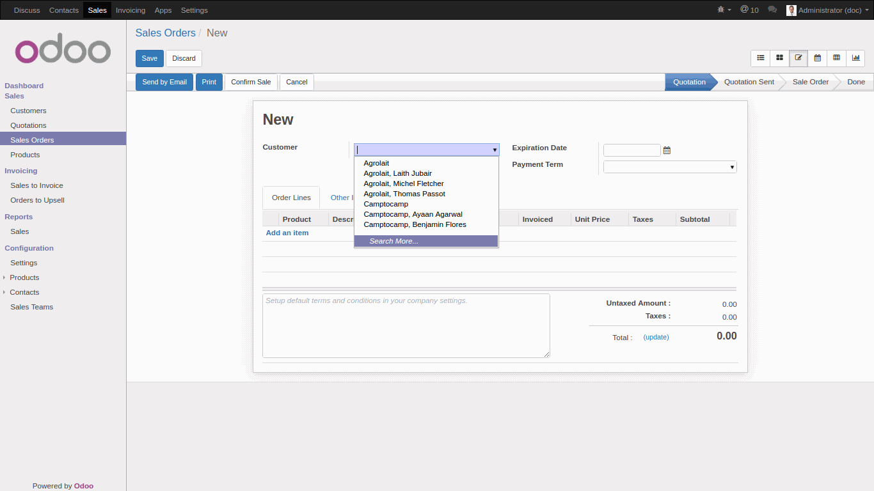874x491 pixels.
Task: Open the Apps menu
Action: (163, 10)
